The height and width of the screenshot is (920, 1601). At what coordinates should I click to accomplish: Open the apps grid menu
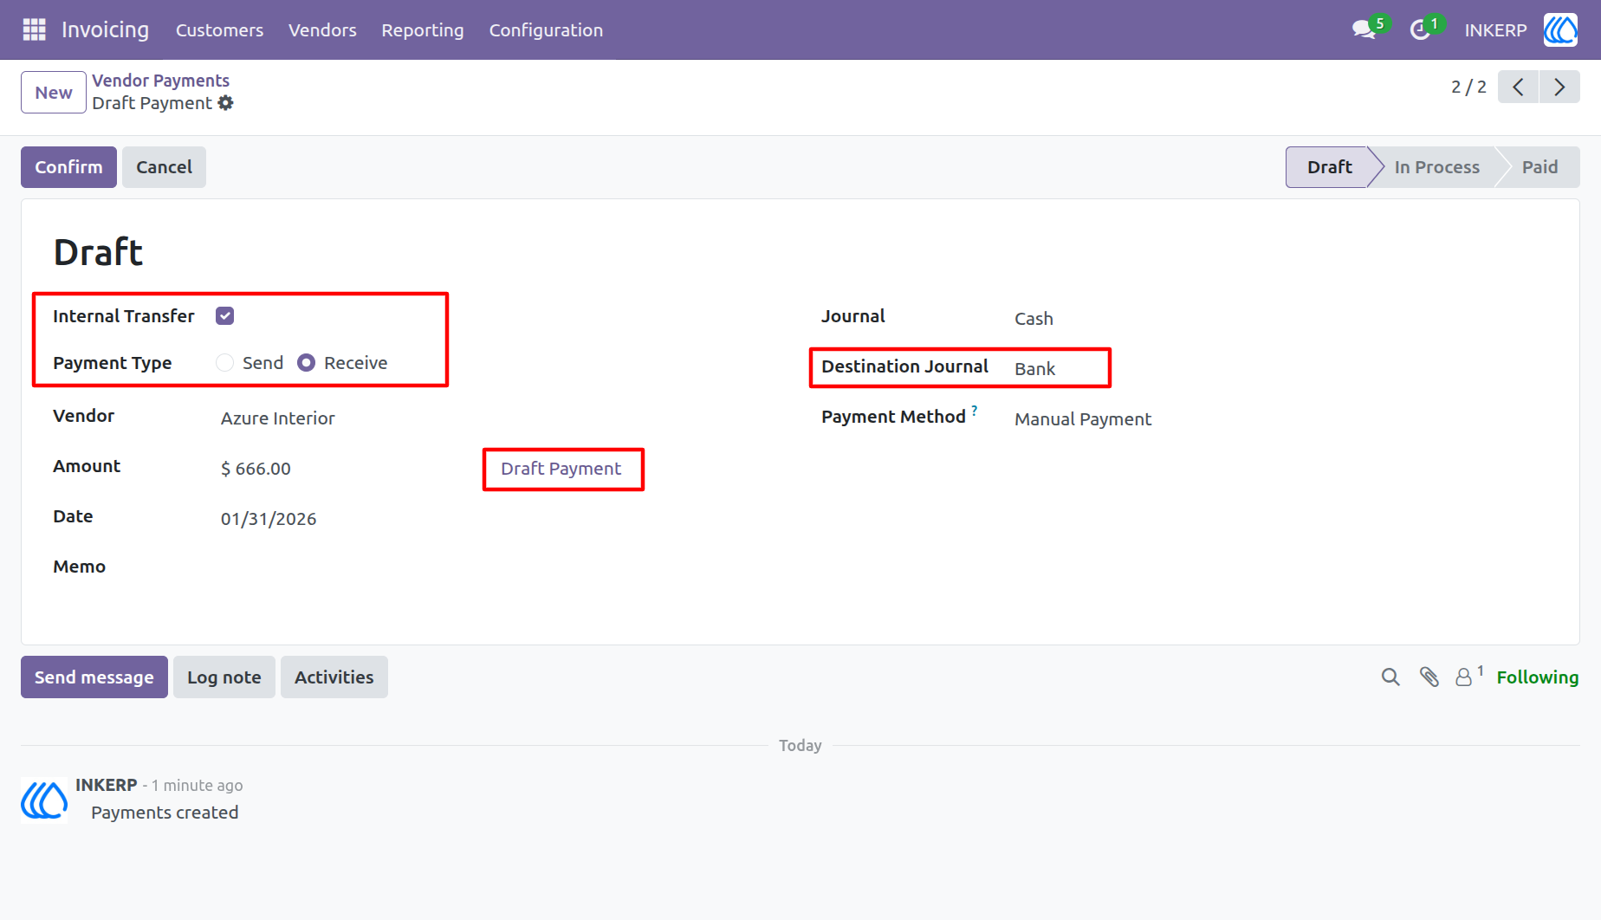(x=34, y=29)
